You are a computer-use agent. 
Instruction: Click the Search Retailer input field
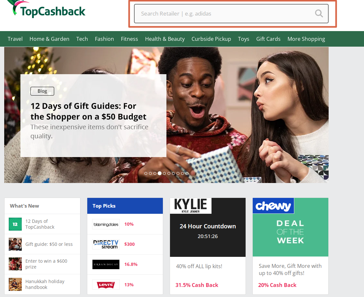(231, 14)
